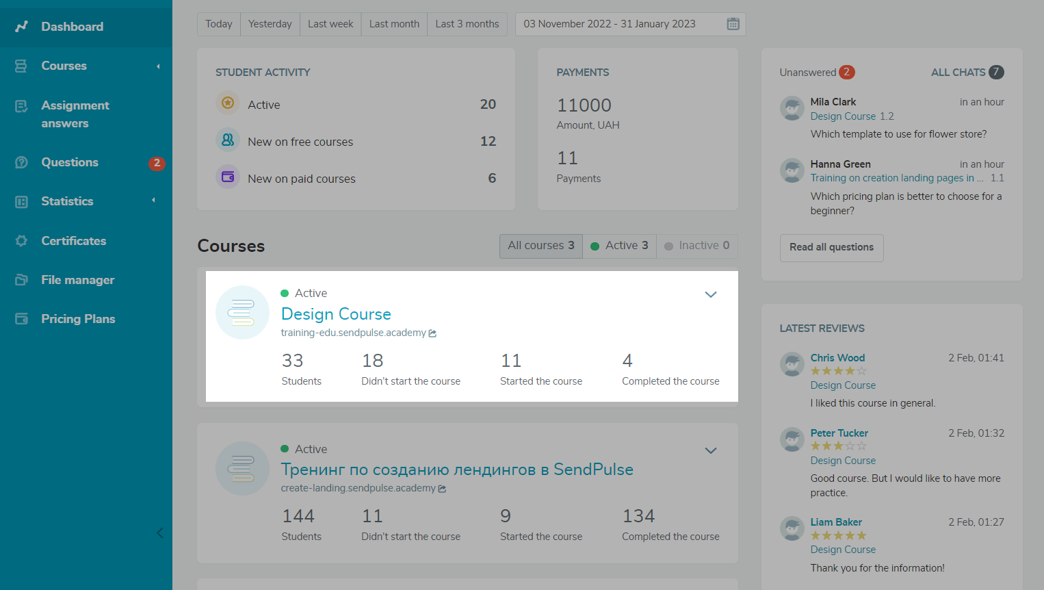Expand the Courses submenu arrow in sidebar
Image resolution: width=1044 pixels, height=590 pixels.
pos(158,66)
